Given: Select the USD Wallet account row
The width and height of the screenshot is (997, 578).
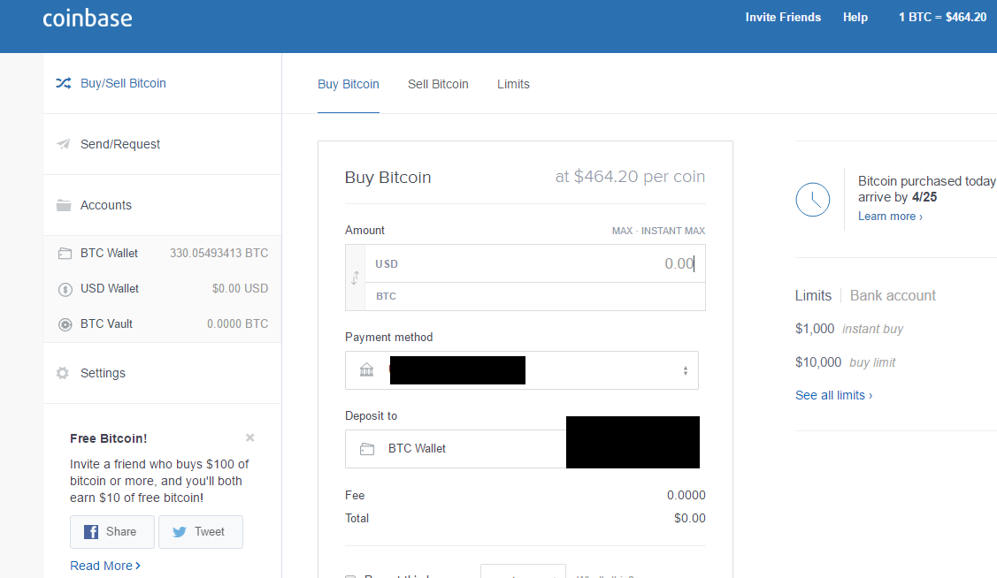Looking at the screenshot, I should (162, 289).
